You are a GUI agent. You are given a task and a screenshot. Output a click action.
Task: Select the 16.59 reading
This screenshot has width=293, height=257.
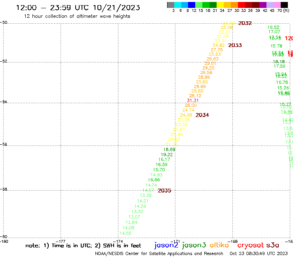click(x=162, y=164)
